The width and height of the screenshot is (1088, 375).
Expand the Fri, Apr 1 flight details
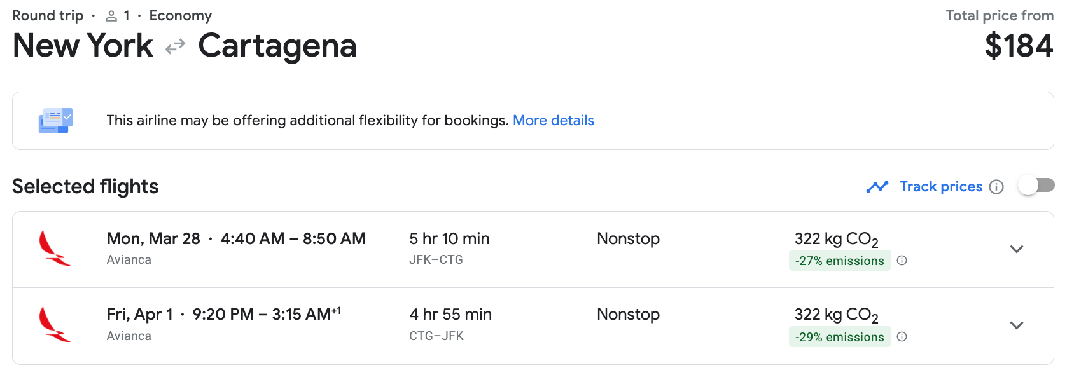tap(1016, 325)
